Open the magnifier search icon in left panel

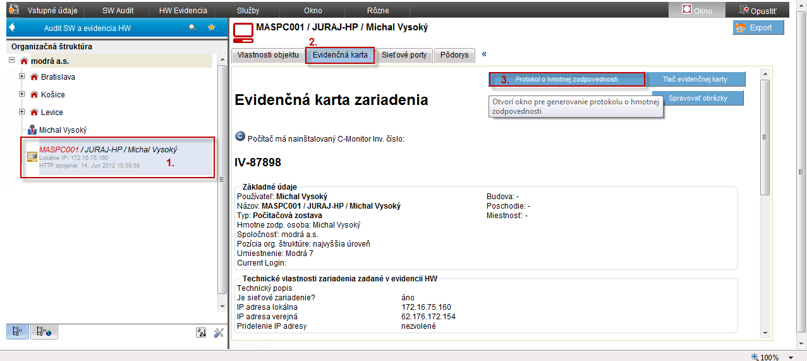tap(193, 28)
